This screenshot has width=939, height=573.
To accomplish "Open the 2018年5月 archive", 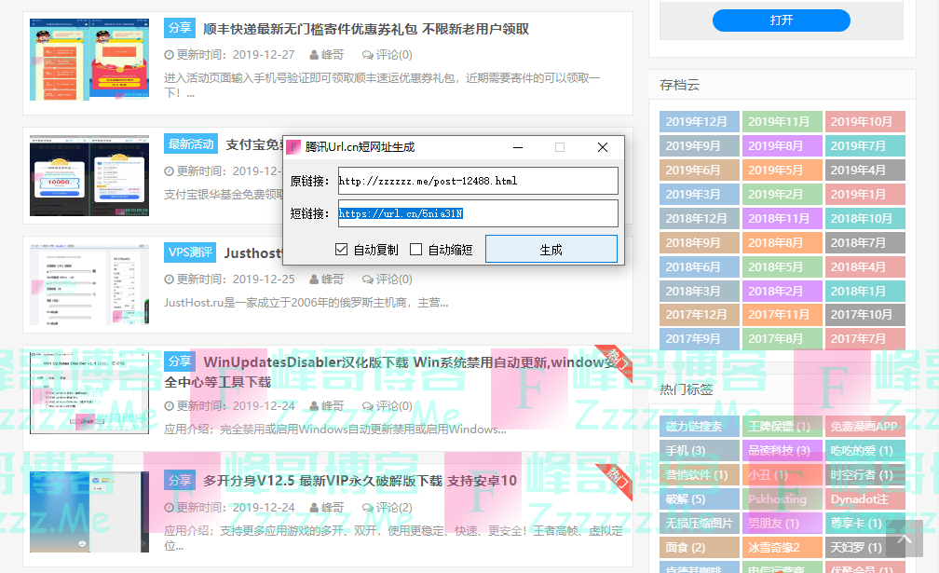I will 782,267.
